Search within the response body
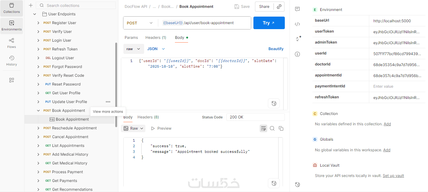This screenshot has width=428, height=192. tap(272, 128)
